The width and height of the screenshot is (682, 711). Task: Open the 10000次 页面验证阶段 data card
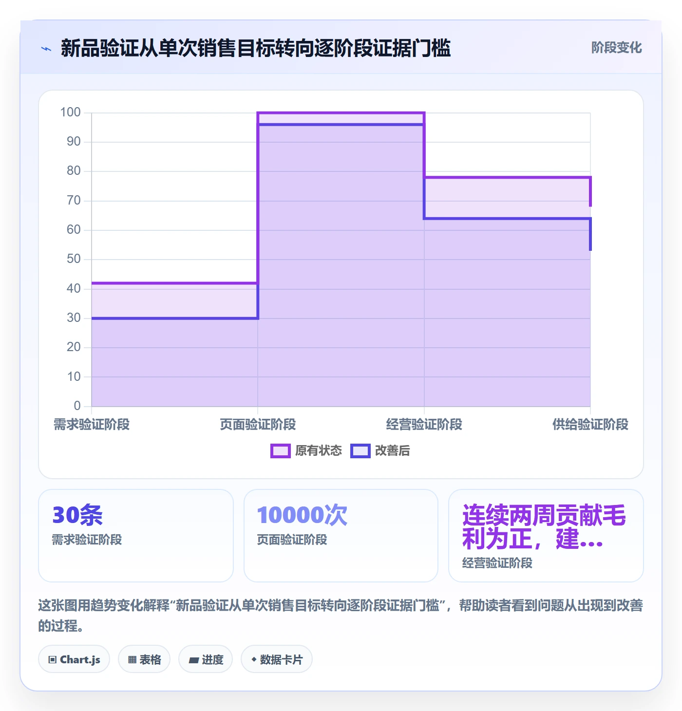point(341,536)
